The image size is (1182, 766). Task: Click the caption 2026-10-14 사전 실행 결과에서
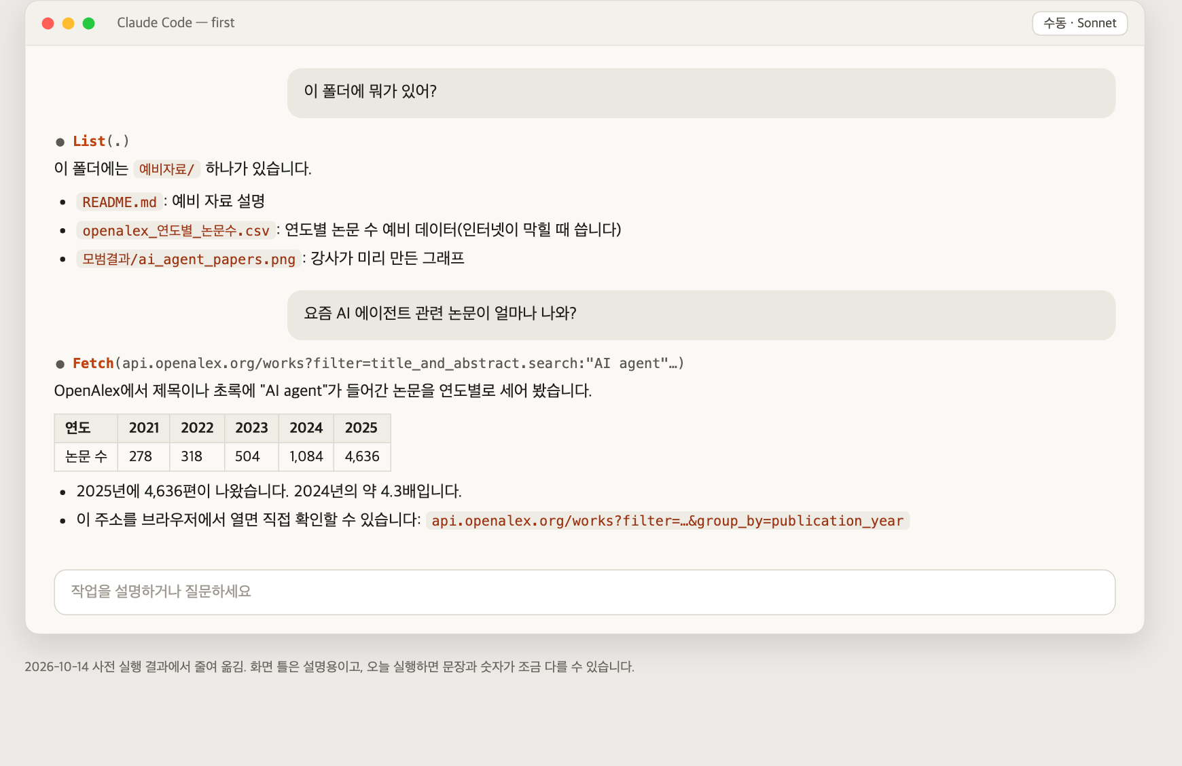(x=329, y=667)
